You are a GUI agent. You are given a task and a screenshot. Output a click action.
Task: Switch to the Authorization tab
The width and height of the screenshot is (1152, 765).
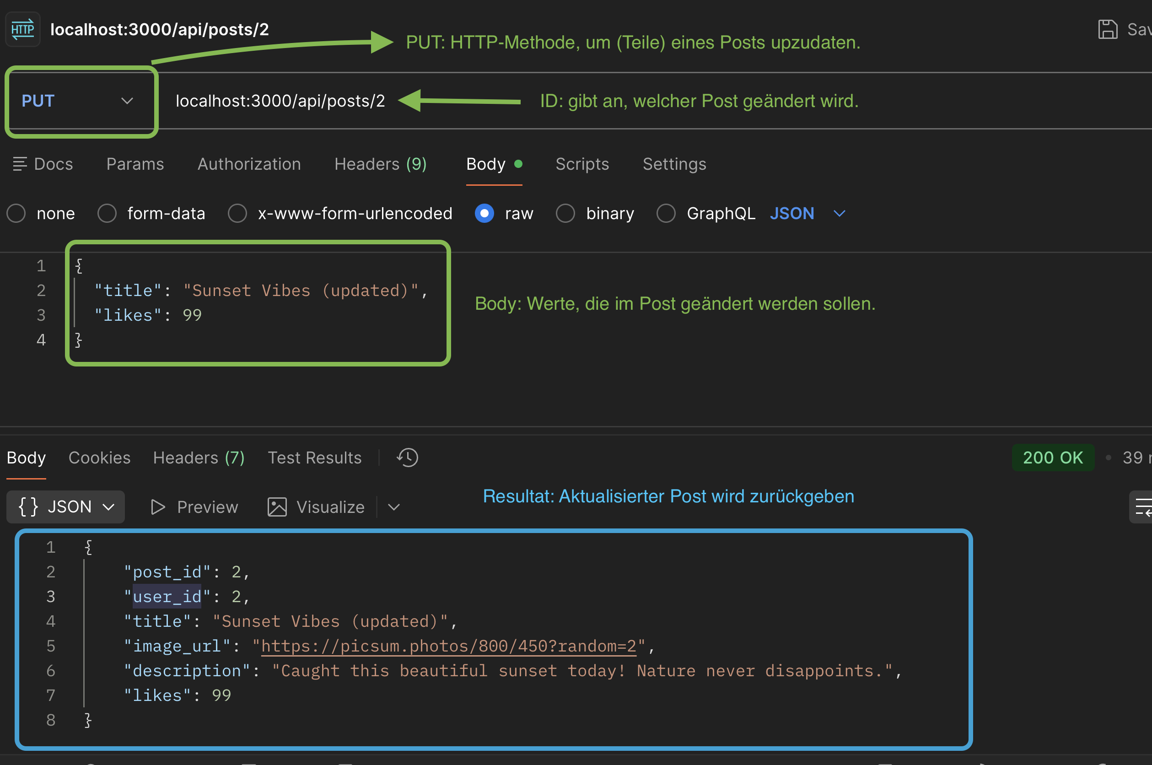(x=249, y=164)
